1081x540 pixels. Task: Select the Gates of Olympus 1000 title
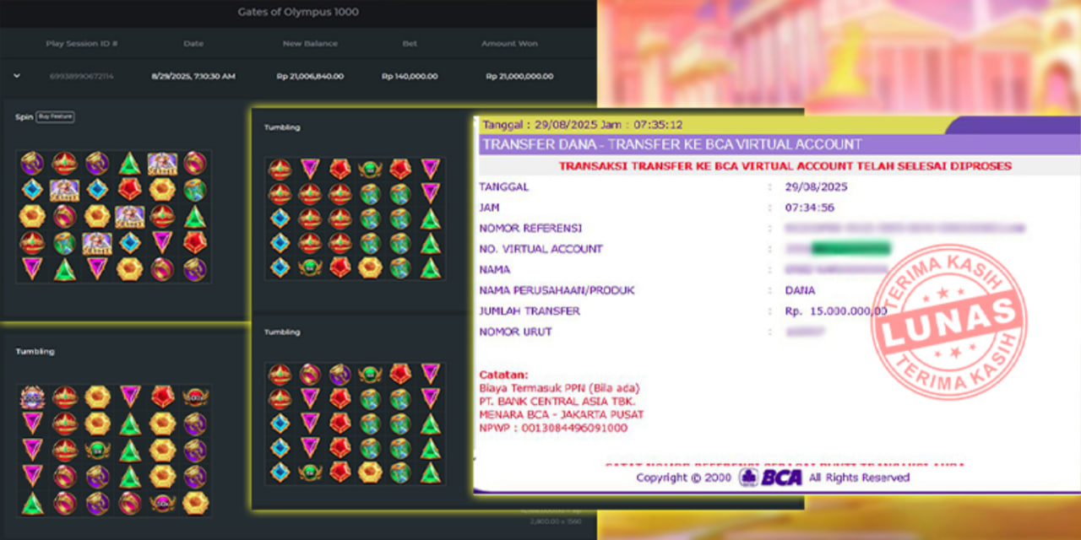[299, 12]
